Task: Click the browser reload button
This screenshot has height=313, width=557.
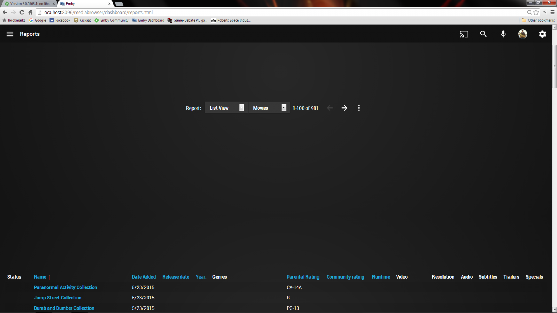Action: (x=22, y=12)
